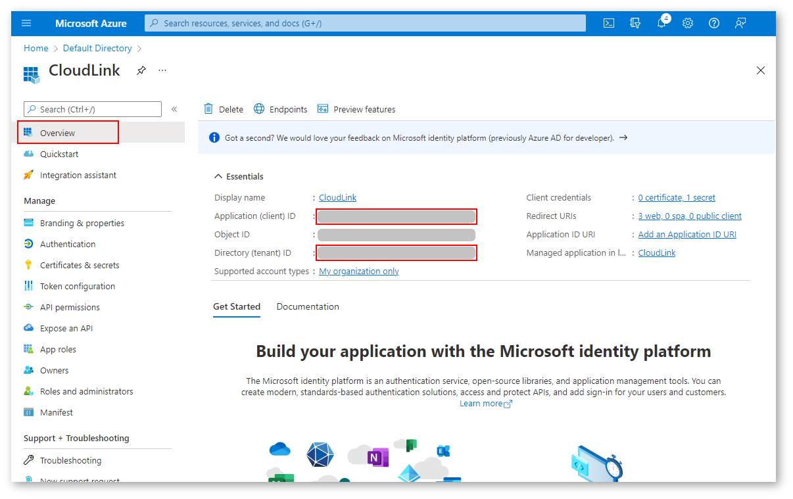
Task: View notifications bell icon
Action: 661,23
